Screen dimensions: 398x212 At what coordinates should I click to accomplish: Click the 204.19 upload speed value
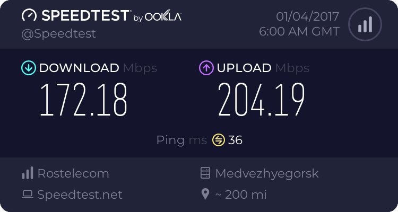[x=261, y=100]
